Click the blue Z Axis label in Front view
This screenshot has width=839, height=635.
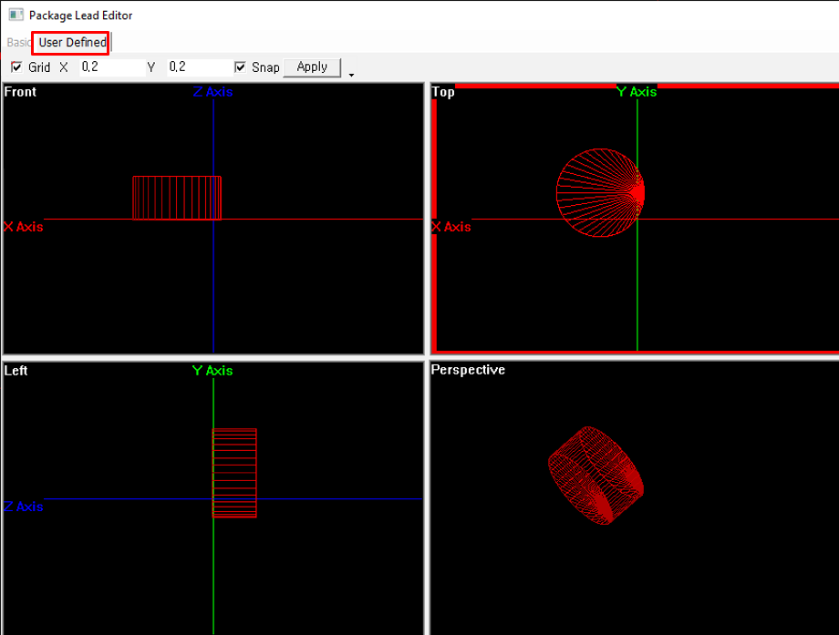[x=212, y=92]
